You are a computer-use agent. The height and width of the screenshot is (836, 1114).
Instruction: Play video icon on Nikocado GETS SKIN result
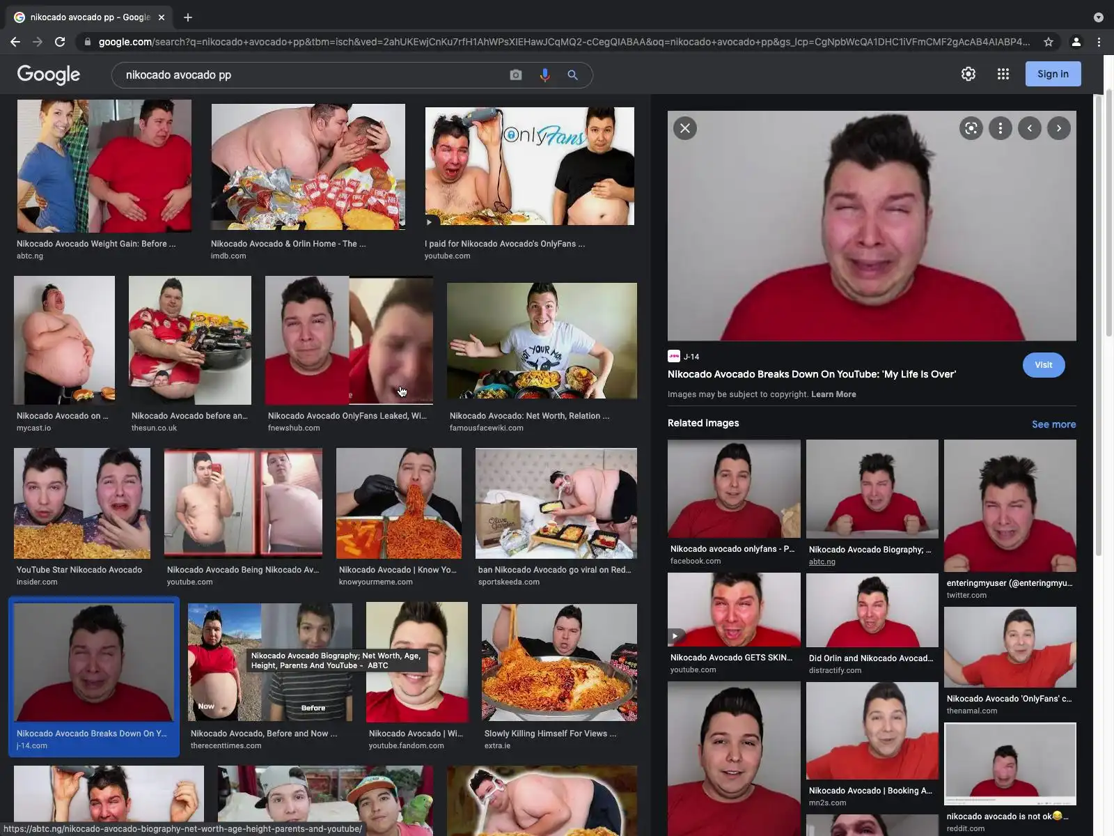675,636
